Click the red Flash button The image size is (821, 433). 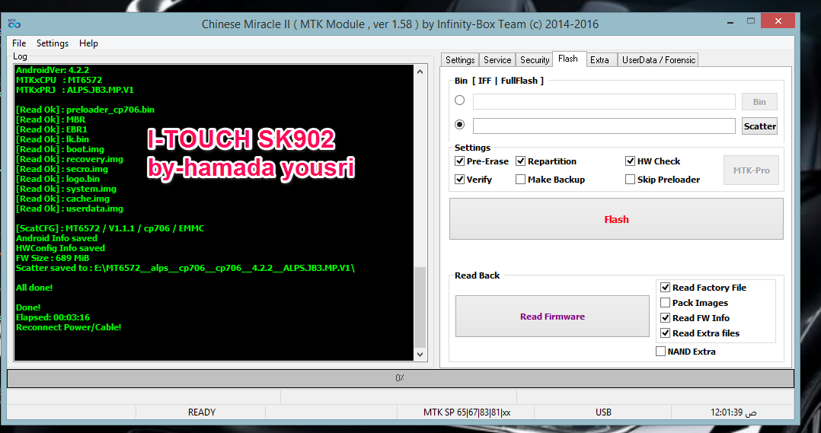point(616,219)
